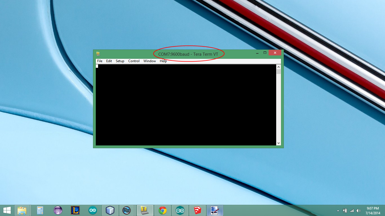Open the Windows Start button
Image resolution: width=385 pixels, height=216 pixels.
pyautogui.click(x=7, y=210)
